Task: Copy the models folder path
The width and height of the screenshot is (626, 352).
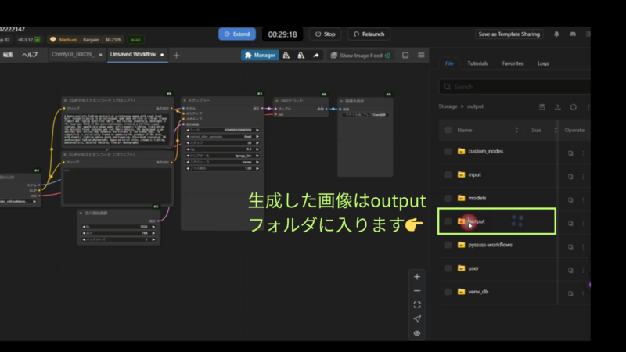Action: tap(570, 199)
